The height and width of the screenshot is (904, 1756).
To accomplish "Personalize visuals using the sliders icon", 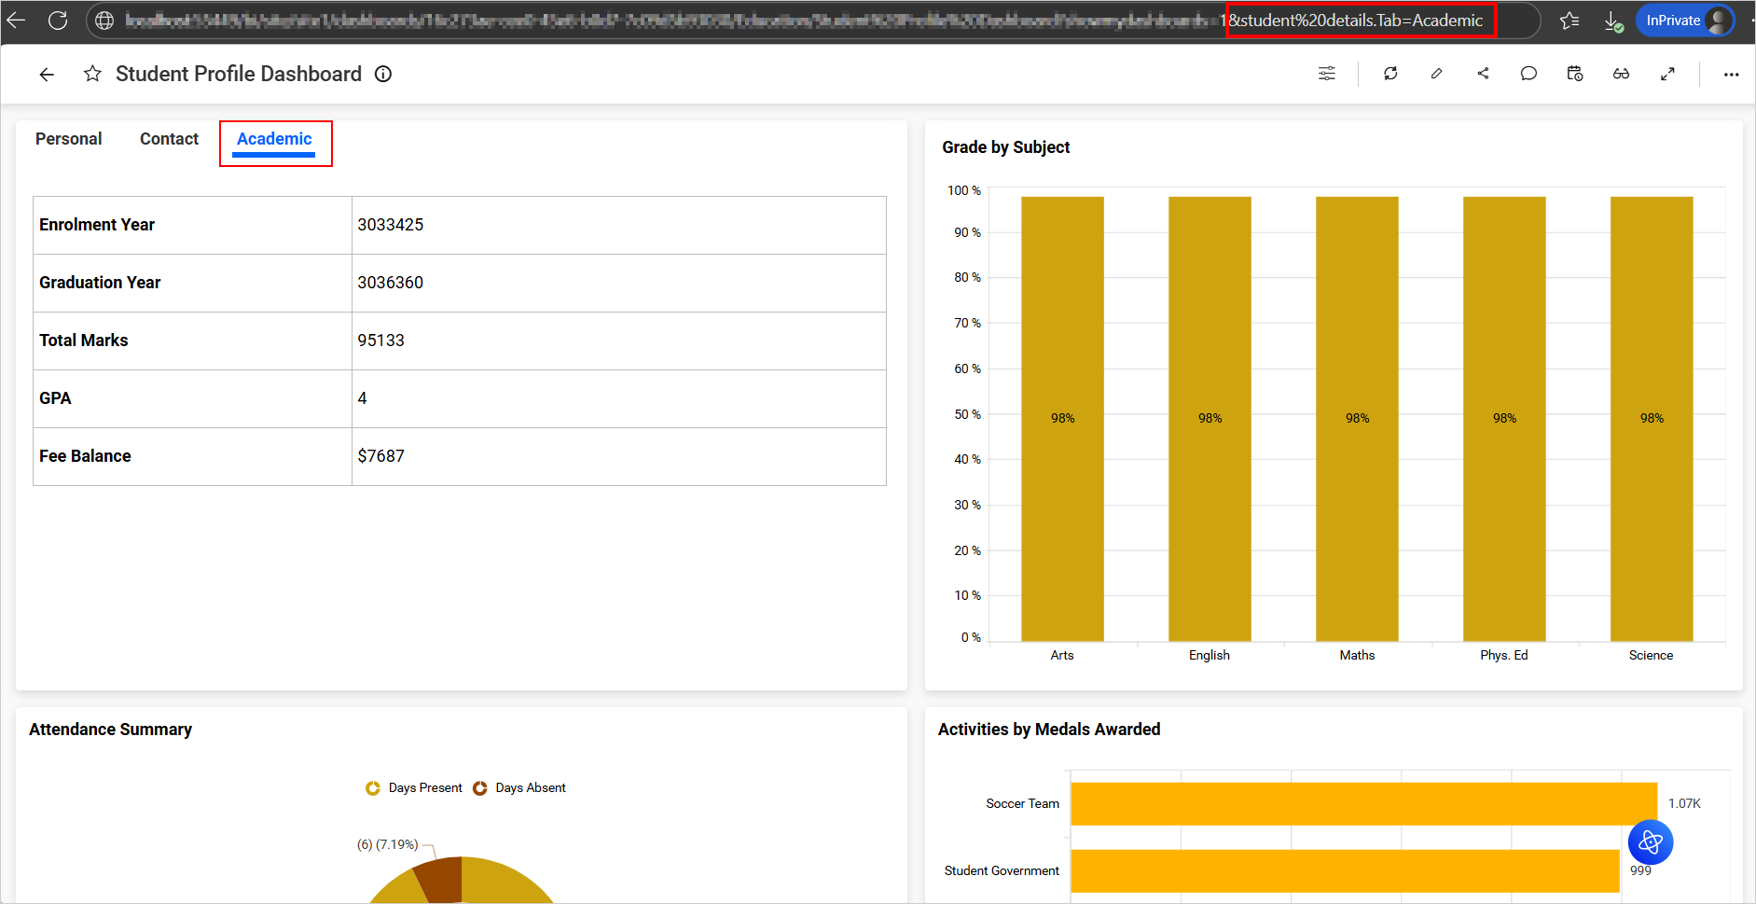I will (x=1327, y=74).
